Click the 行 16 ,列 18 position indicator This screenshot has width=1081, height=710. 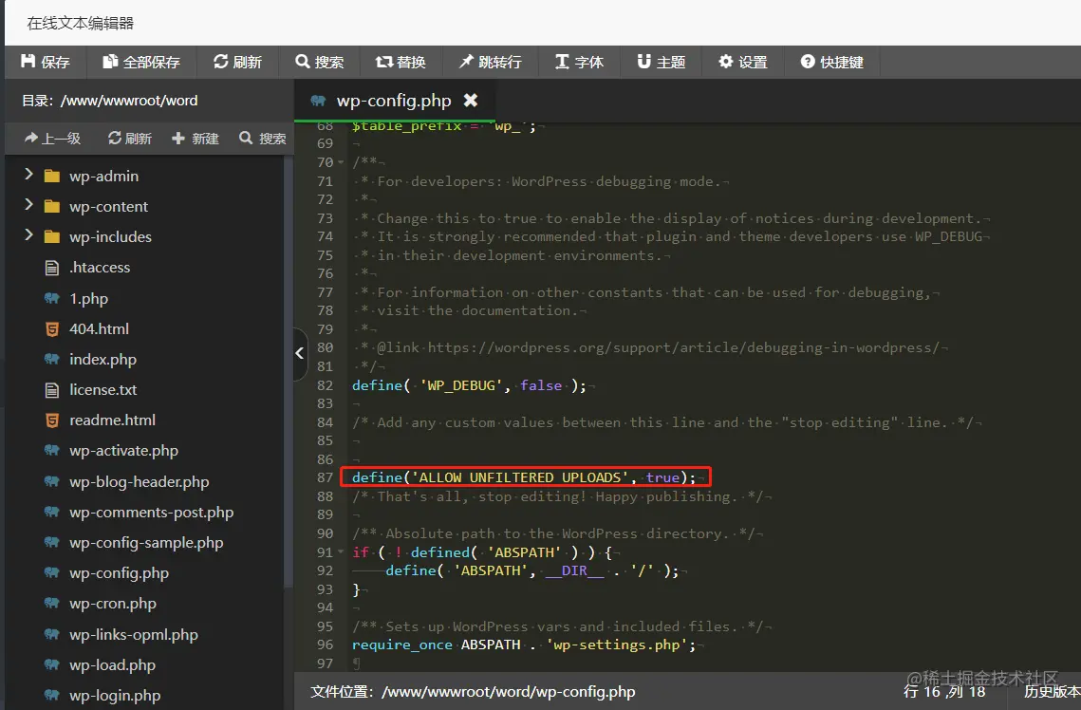point(943,691)
